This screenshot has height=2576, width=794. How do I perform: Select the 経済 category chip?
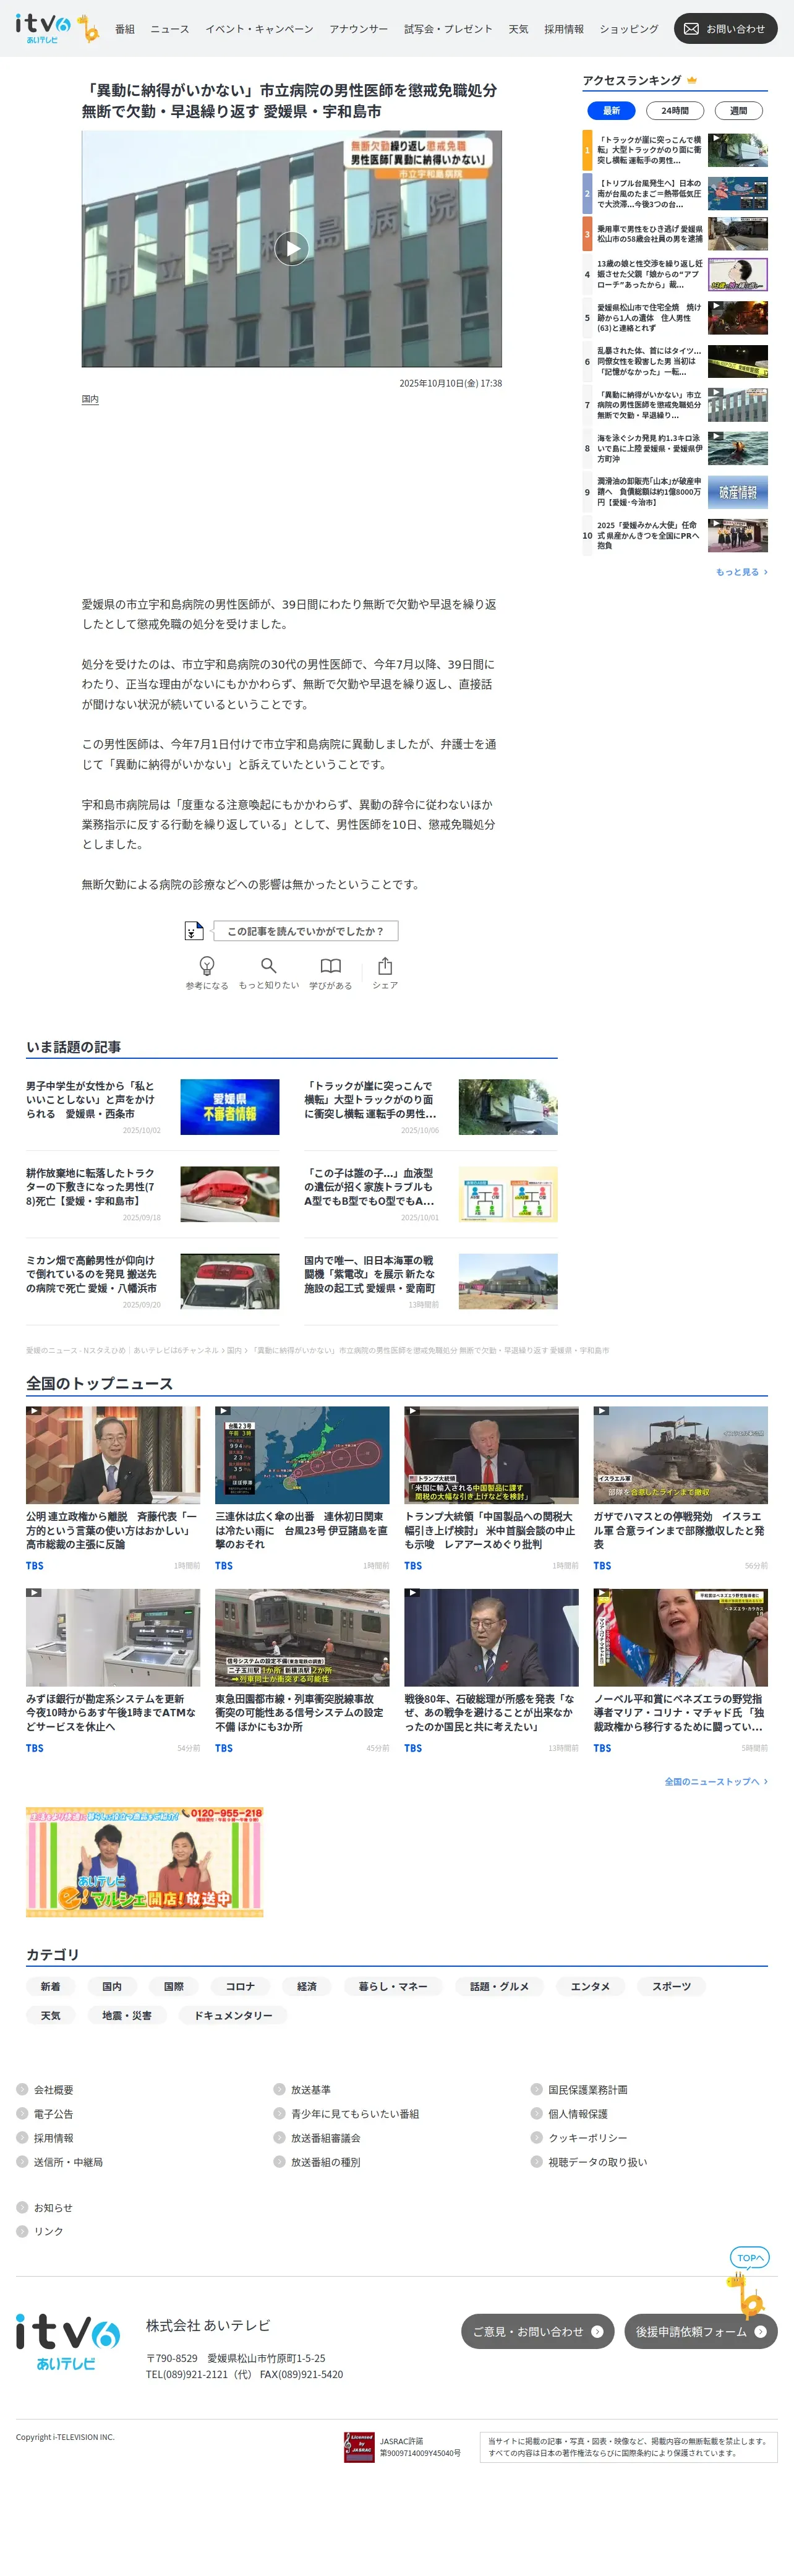[307, 1986]
